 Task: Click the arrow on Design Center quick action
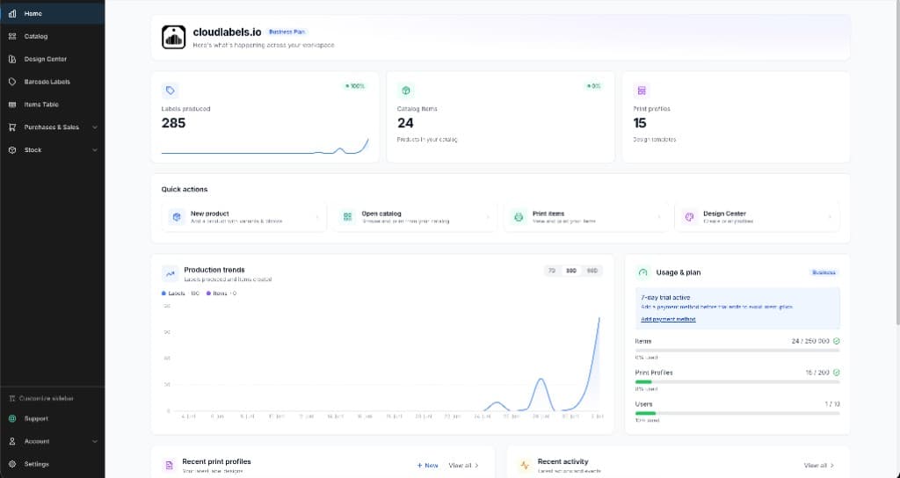(x=830, y=217)
